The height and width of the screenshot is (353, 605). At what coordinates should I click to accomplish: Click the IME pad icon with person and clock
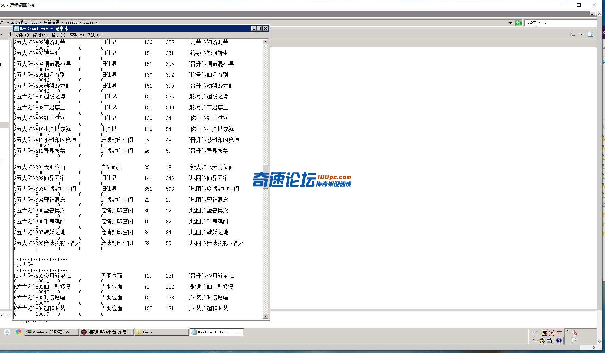[x=542, y=340]
